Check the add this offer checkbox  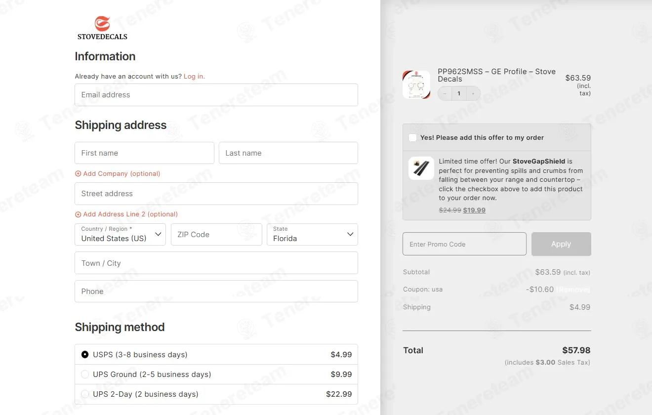[x=412, y=138]
